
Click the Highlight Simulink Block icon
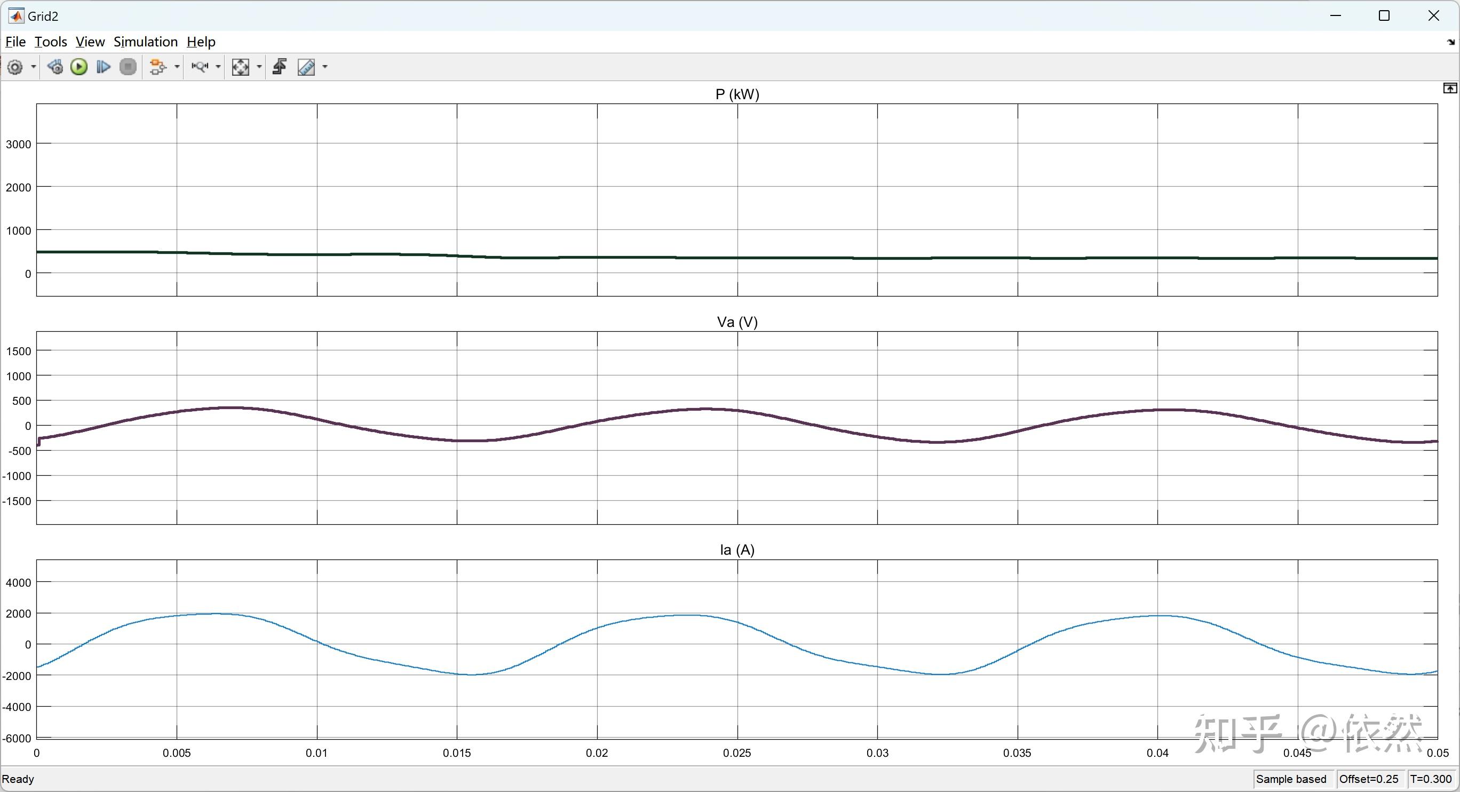pos(157,67)
